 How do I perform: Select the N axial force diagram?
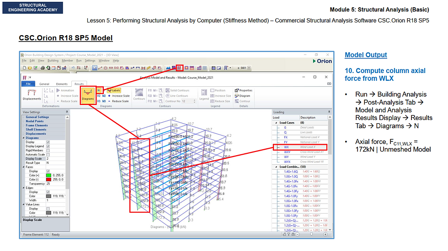99,90
